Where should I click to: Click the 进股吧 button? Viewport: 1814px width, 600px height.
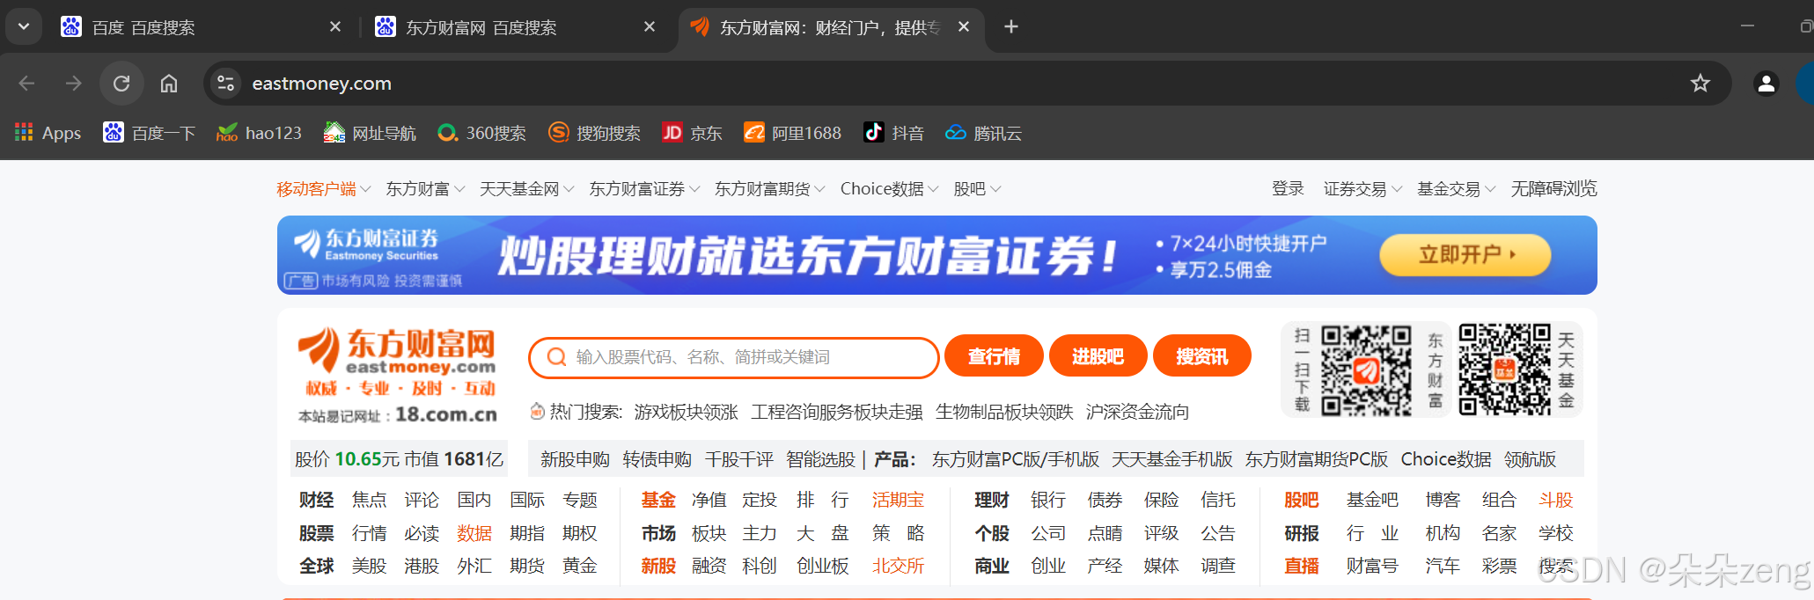[1098, 356]
